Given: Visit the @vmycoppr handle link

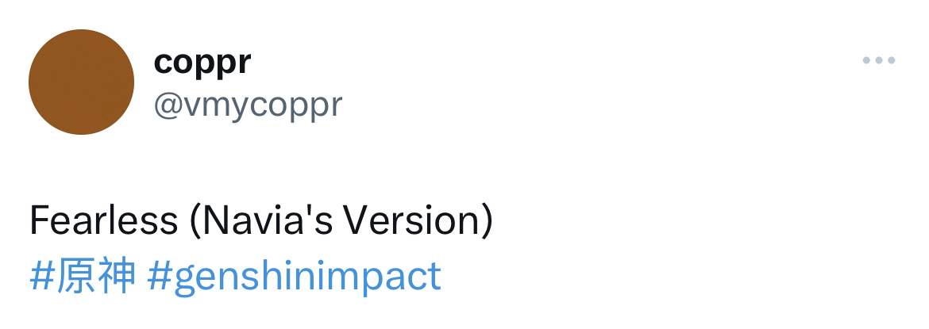Looking at the screenshot, I should [x=248, y=104].
